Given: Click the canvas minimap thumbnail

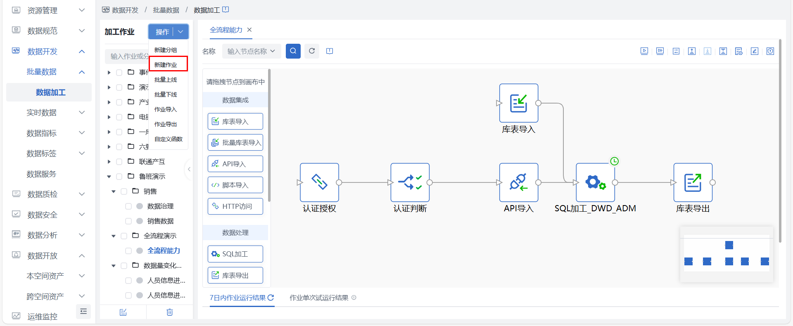Looking at the screenshot, I should [x=727, y=254].
